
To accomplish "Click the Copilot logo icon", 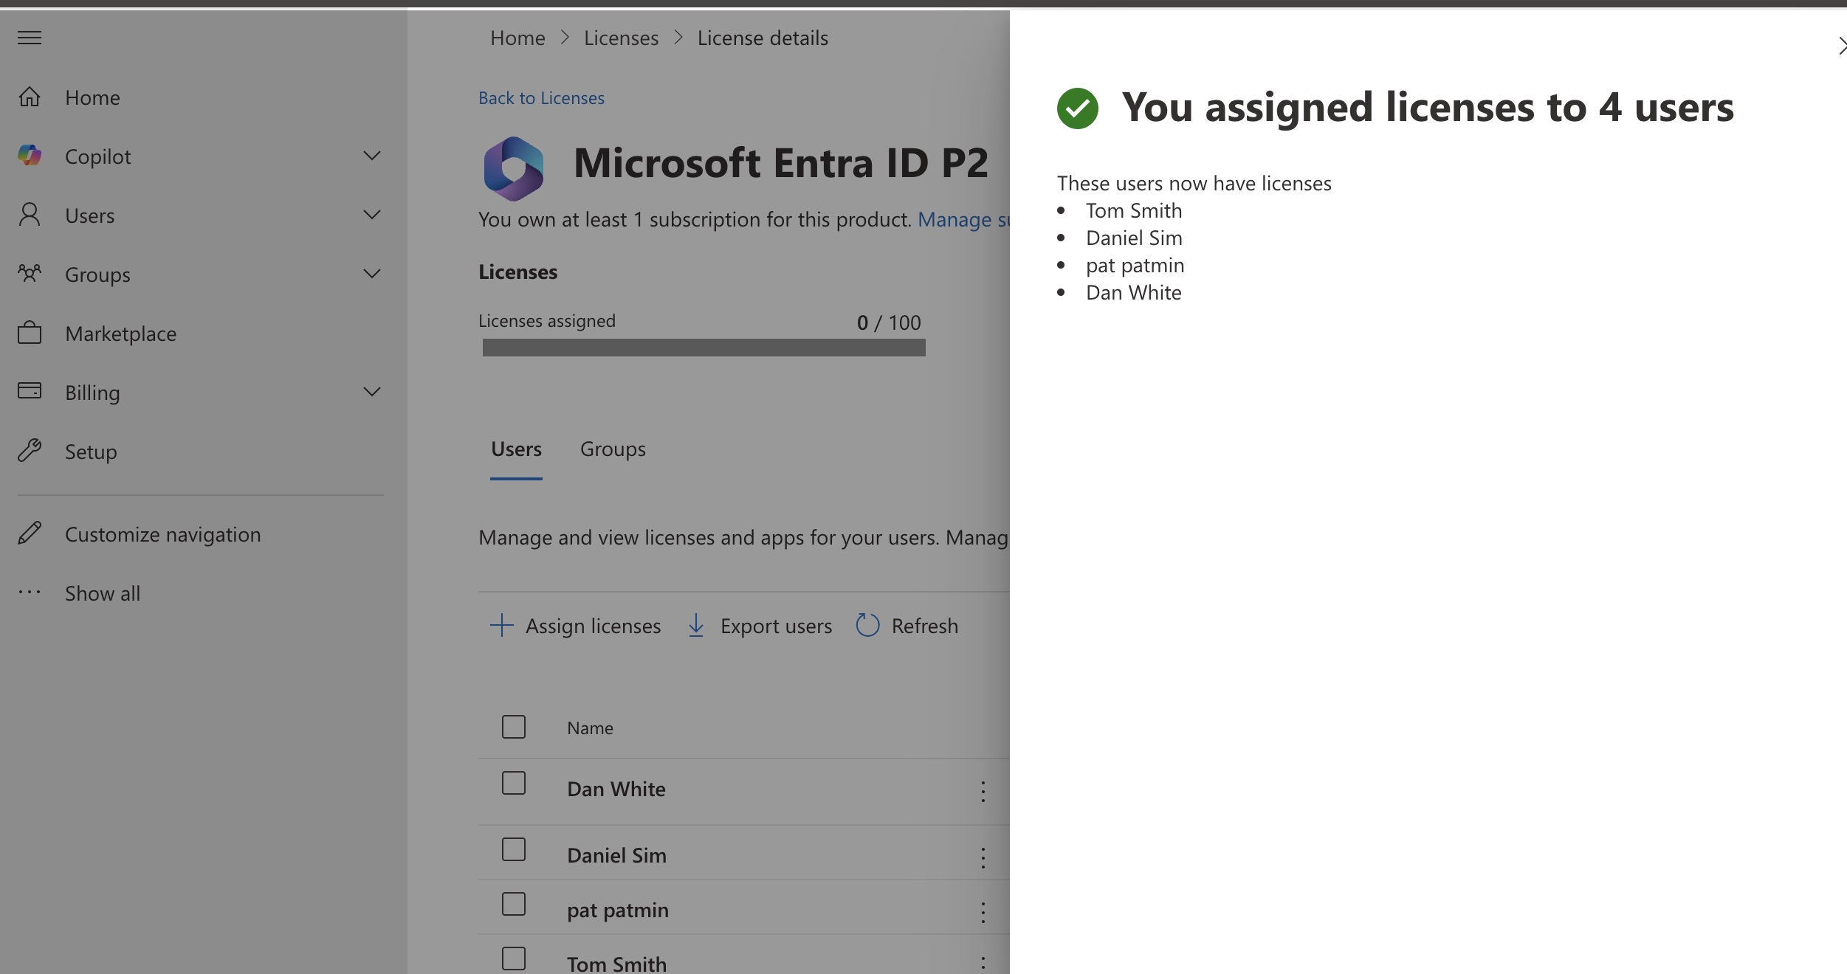I will pos(30,156).
